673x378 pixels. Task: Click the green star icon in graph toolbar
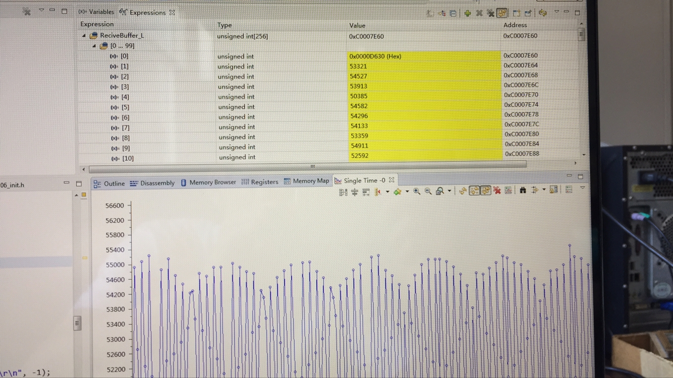398,192
